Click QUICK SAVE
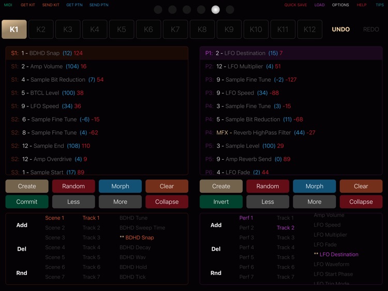This screenshot has height=291, width=388. click(295, 5)
